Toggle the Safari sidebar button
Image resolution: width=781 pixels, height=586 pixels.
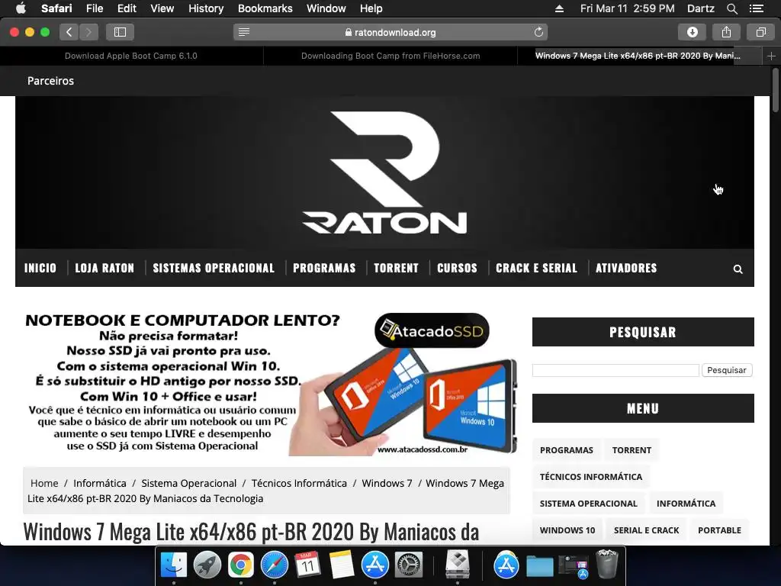[x=120, y=32]
